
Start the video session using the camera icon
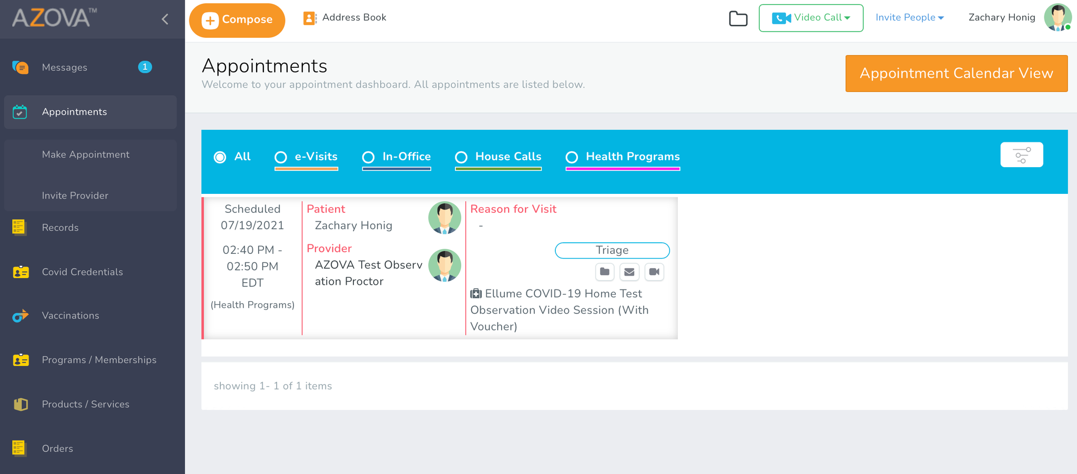click(654, 272)
